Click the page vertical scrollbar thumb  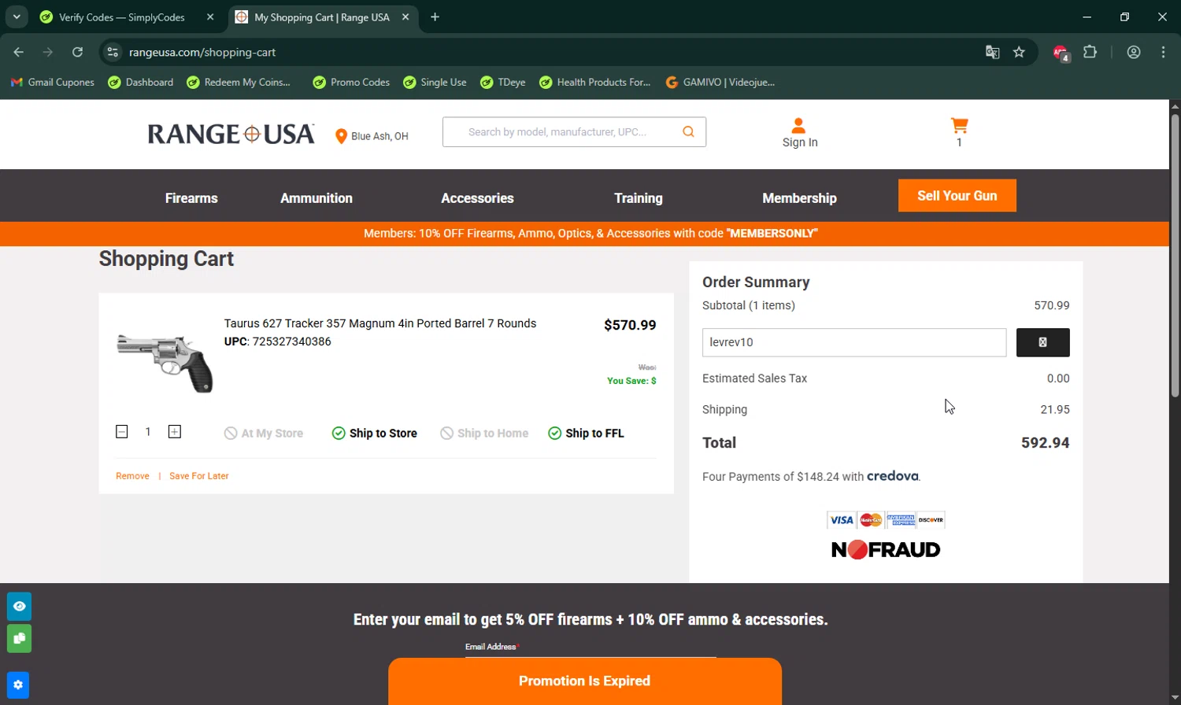pyautogui.click(x=1175, y=255)
